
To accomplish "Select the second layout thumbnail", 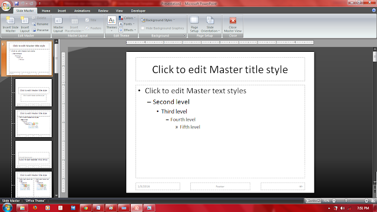I will tap(34, 92).
